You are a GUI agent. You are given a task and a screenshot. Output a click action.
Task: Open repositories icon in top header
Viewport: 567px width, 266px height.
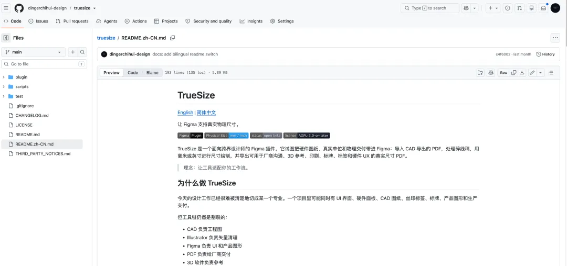pos(531,8)
